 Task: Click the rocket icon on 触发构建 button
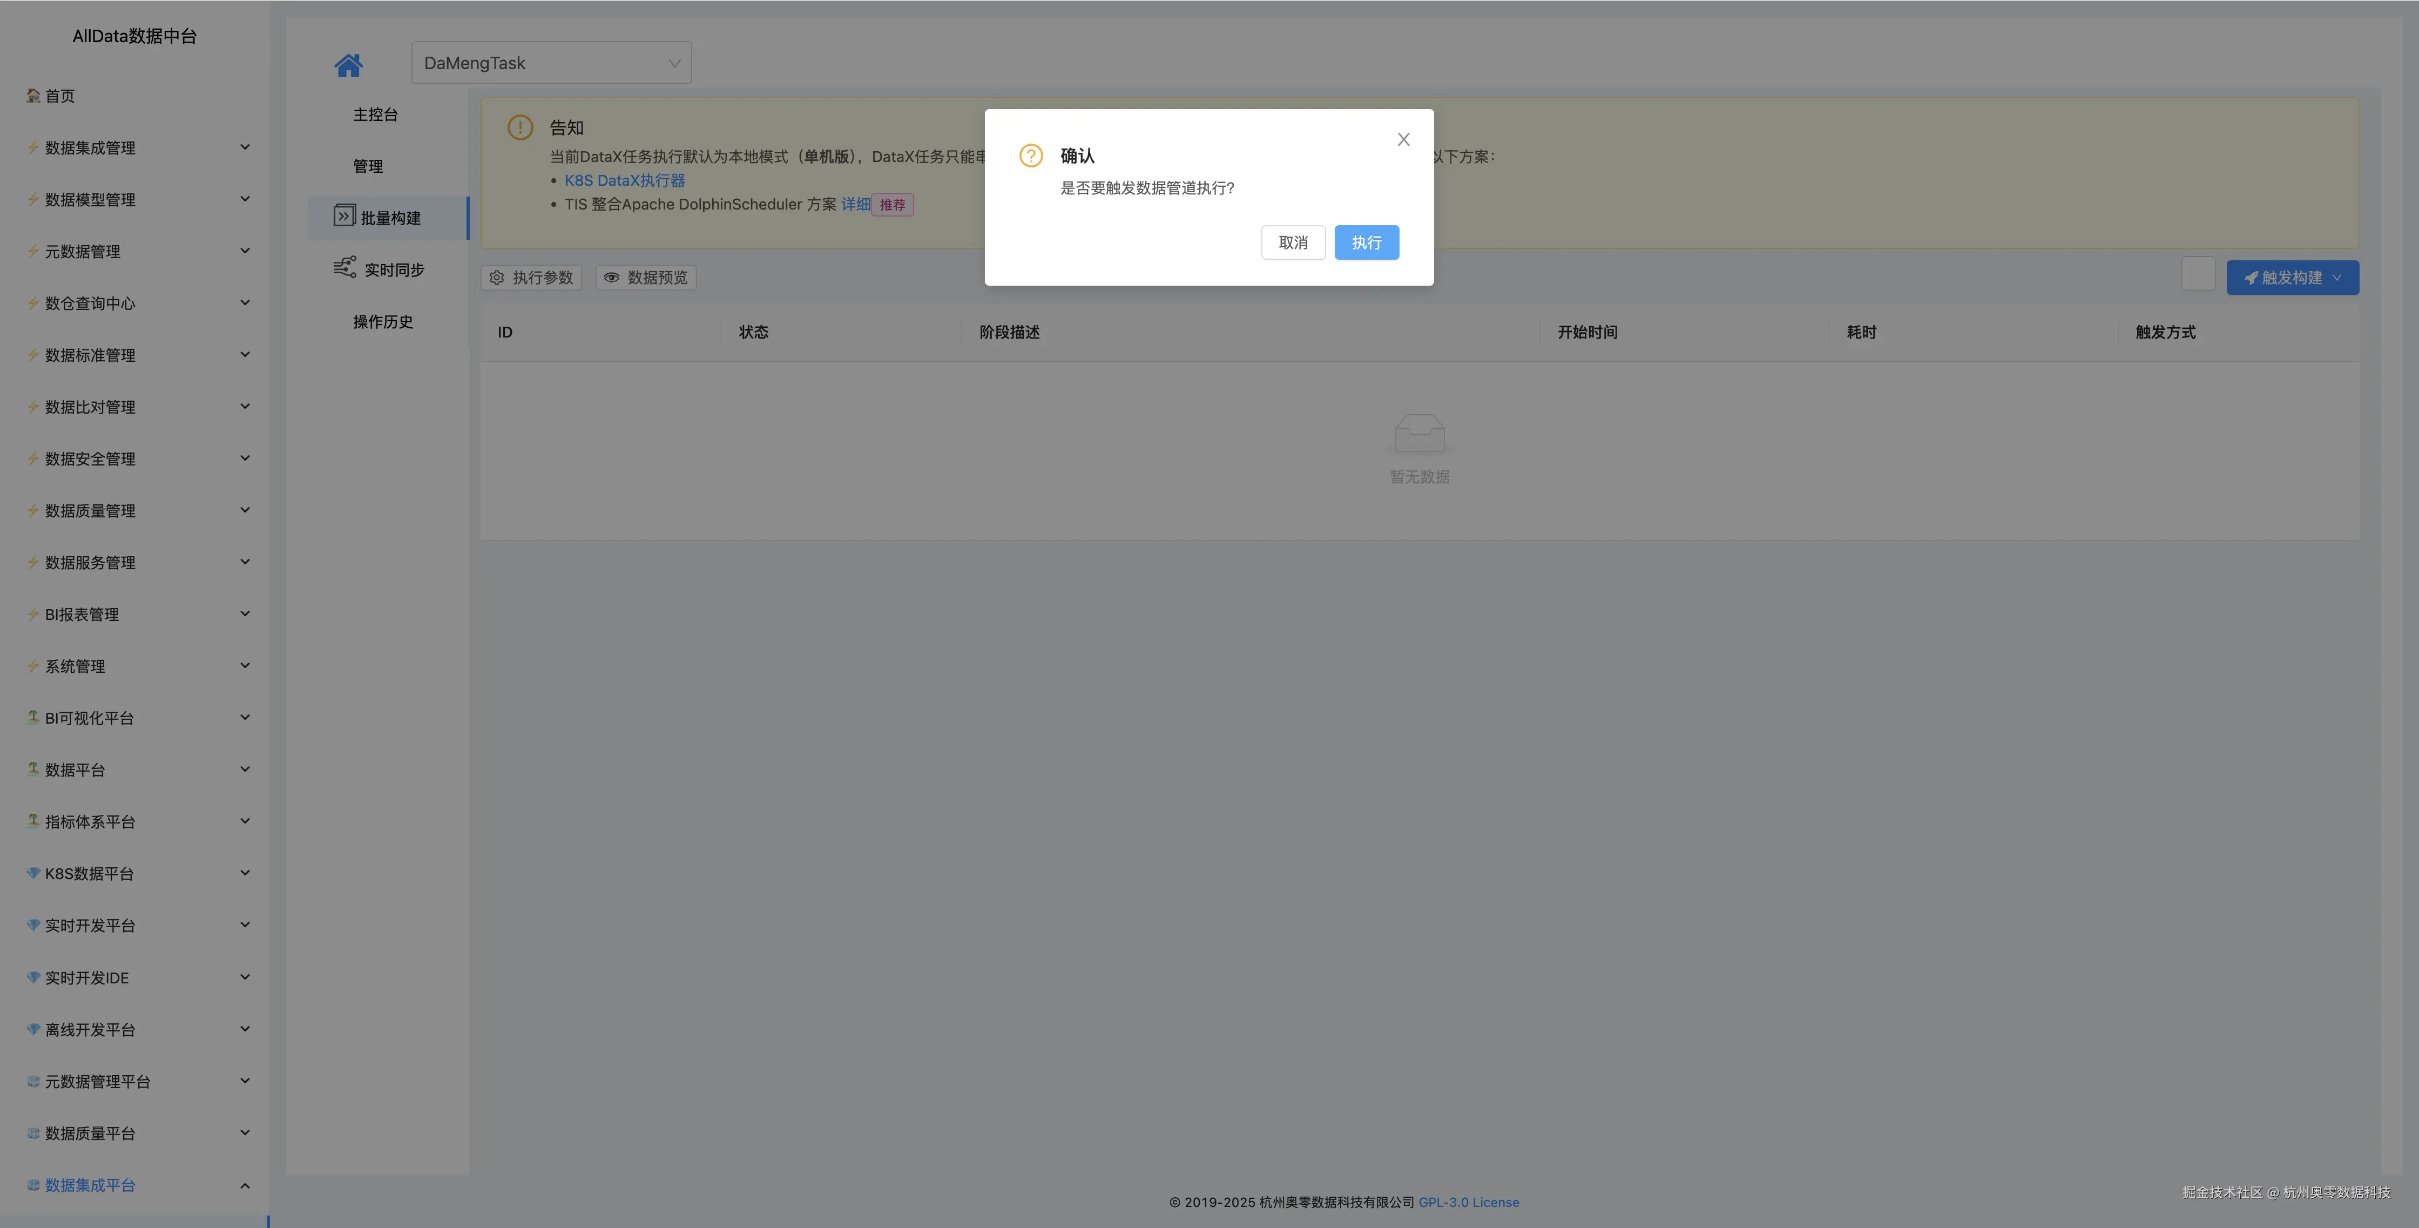(x=2252, y=277)
